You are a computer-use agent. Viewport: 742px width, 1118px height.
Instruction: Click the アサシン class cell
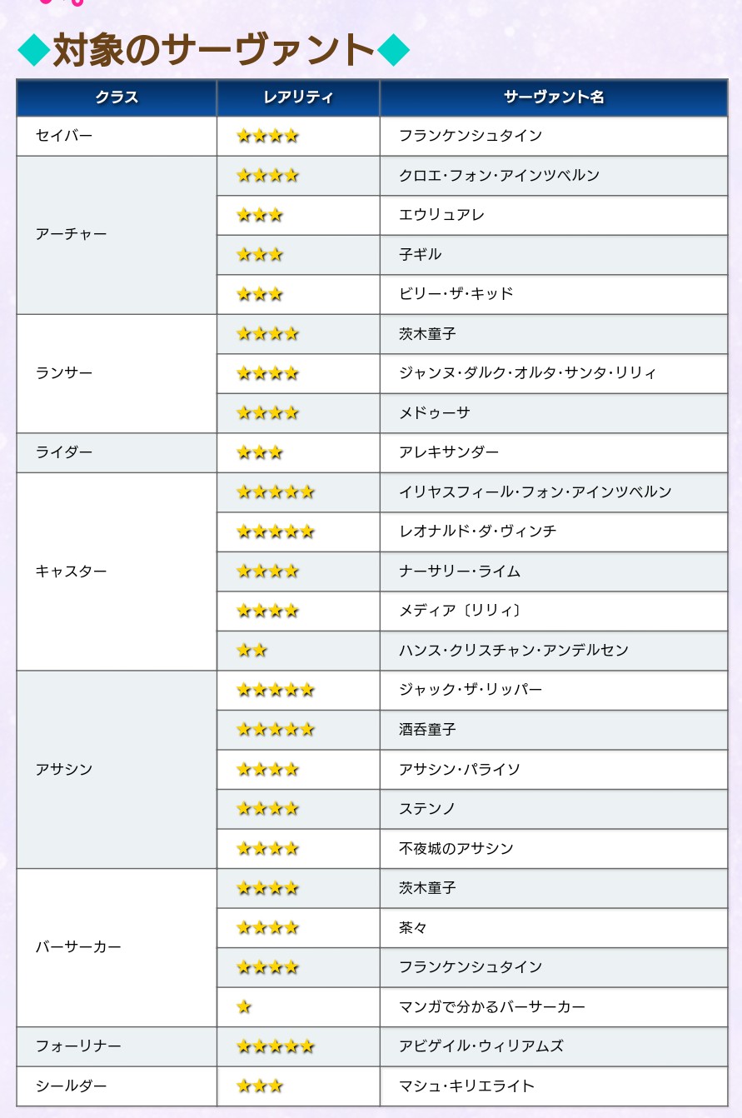point(64,770)
